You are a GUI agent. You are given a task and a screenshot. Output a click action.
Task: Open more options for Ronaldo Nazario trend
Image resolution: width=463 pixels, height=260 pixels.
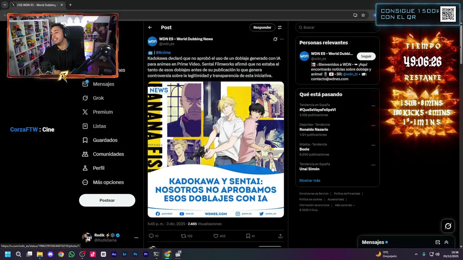[x=373, y=126]
